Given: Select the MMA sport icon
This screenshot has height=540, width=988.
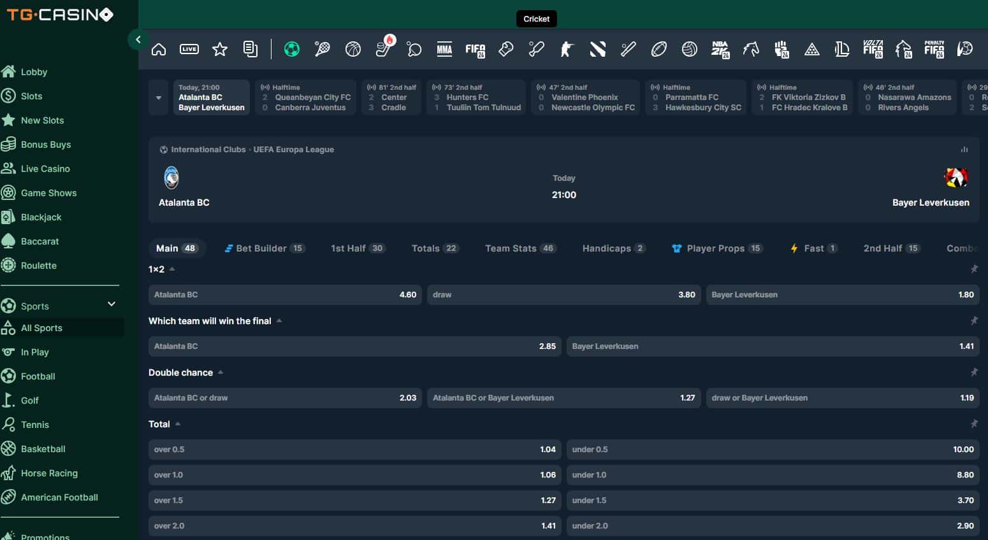Looking at the screenshot, I should (x=444, y=49).
